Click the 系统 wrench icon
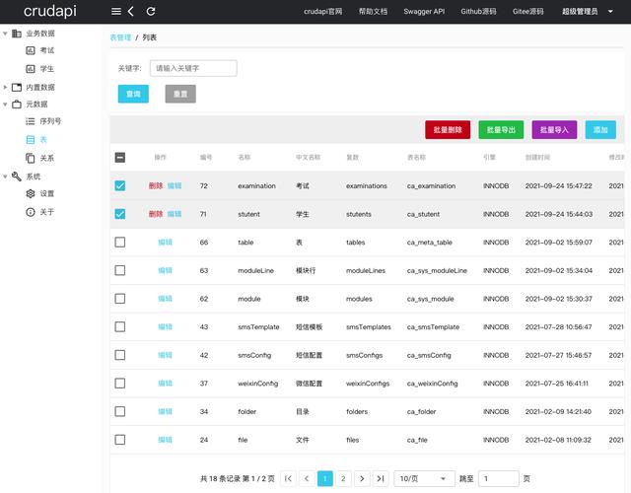 [17, 176]
